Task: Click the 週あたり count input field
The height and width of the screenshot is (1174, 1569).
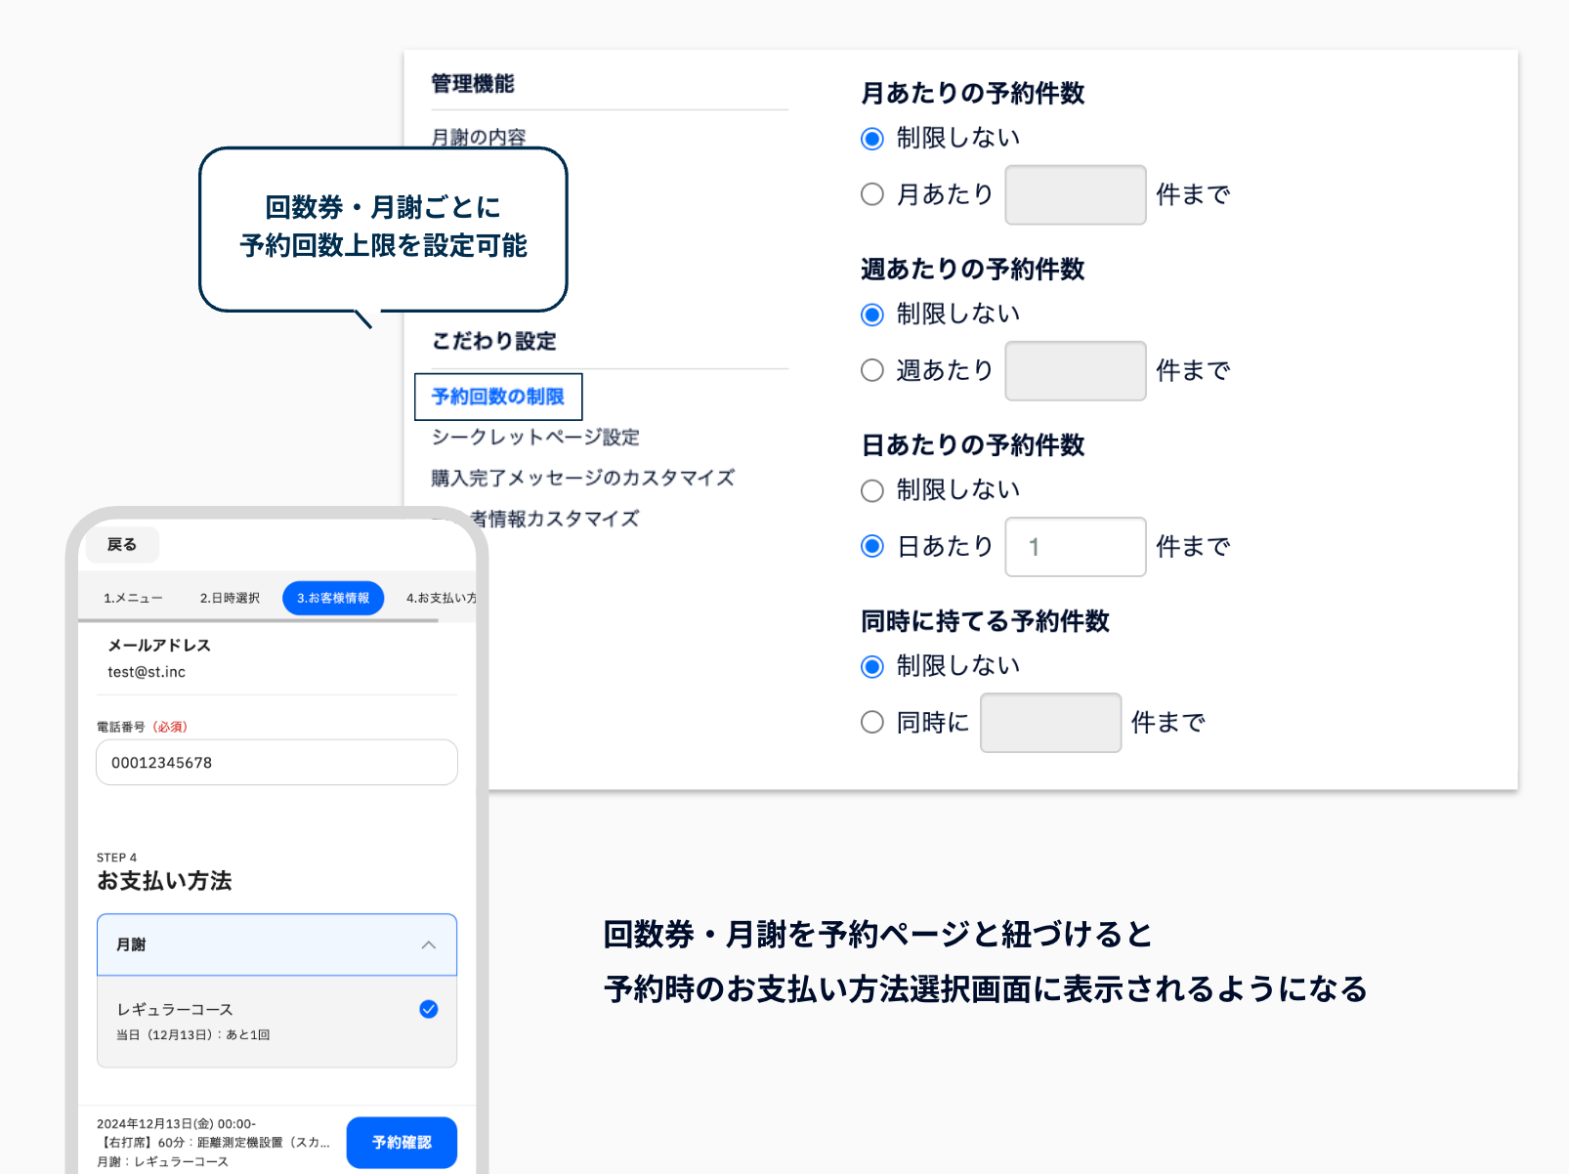Action: 1075,370
